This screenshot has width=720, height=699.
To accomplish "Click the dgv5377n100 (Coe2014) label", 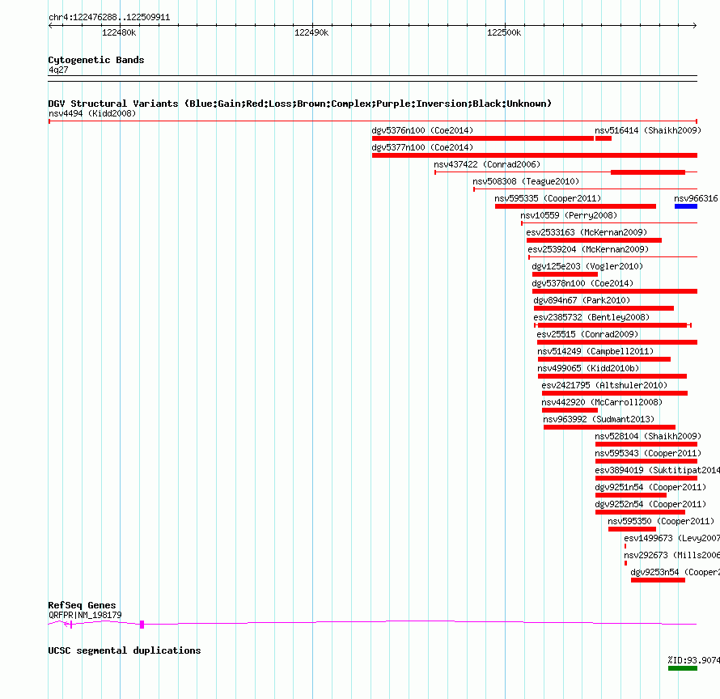I will (422, 147).
